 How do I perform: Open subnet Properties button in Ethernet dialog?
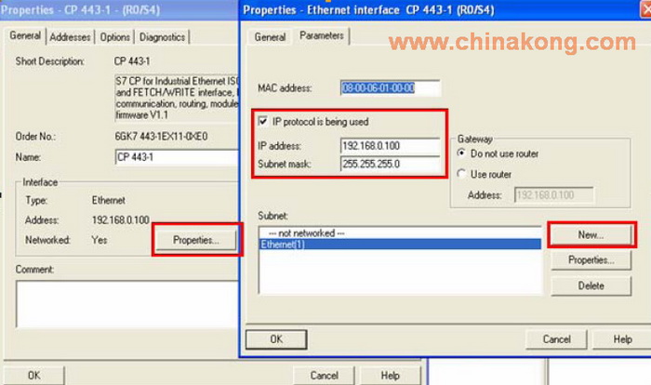tap(591, 260)
